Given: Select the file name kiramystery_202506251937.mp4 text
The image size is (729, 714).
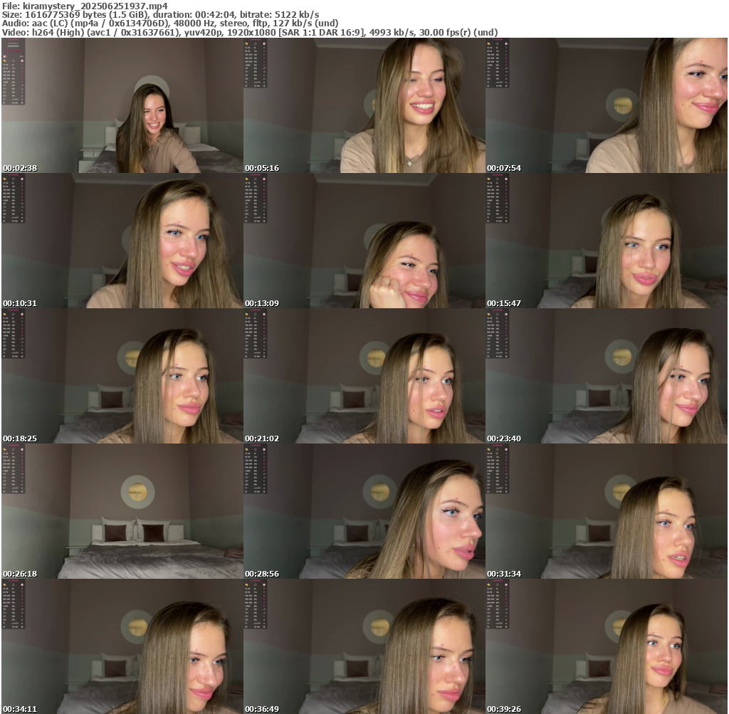Looking at the screenshot, I should point(95,6).
